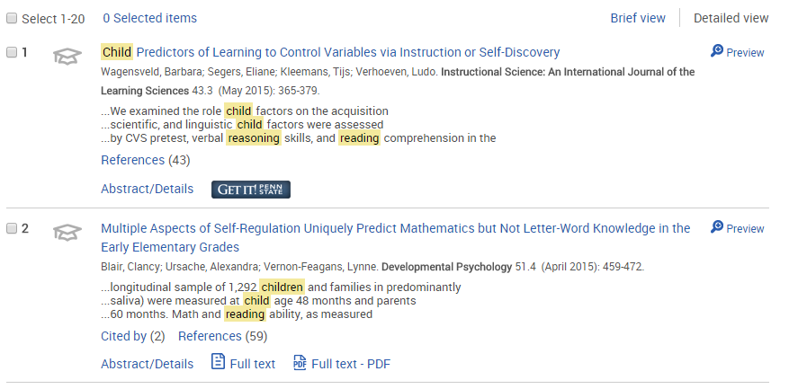This screenshot has width=807, height=389.
Task: Open Abstract/Details for result 1
Action: 148,189
